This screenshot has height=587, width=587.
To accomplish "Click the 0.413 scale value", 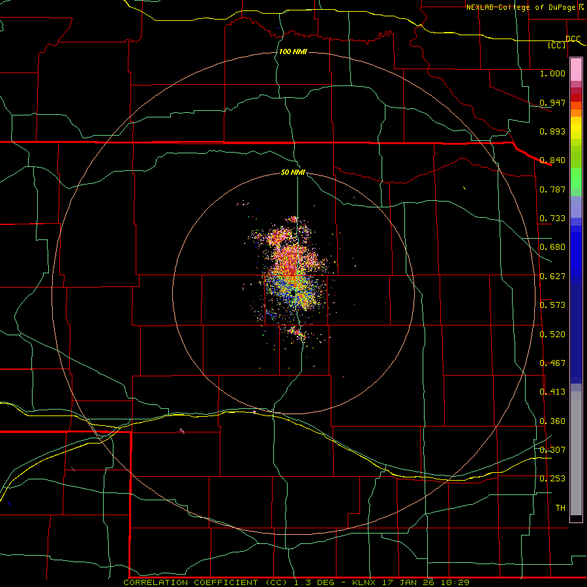I will coord(552,392).
